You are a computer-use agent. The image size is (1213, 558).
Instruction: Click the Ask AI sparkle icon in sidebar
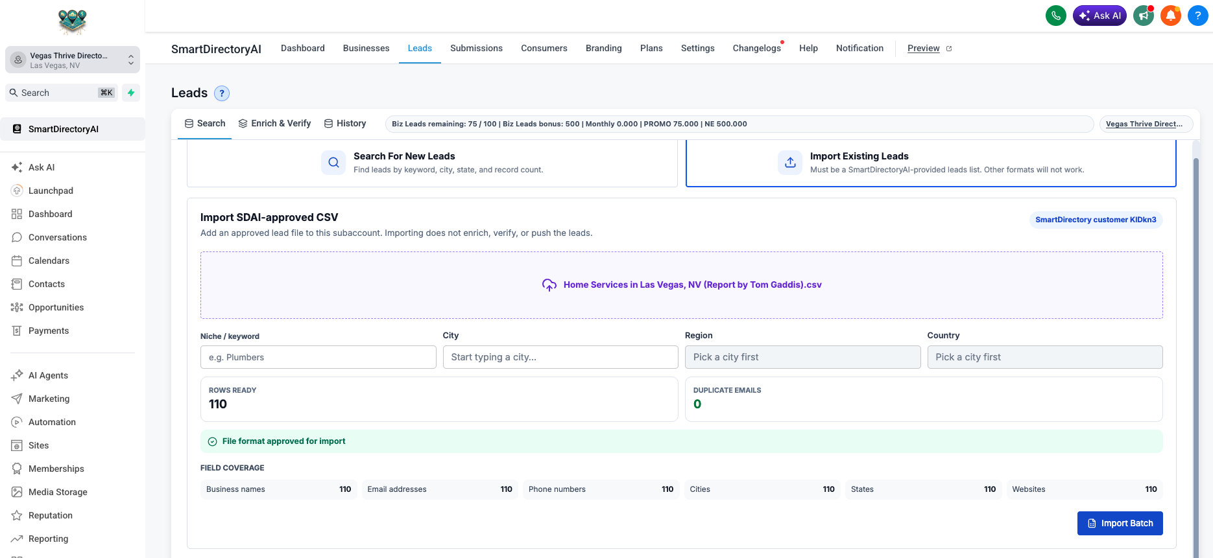click(17, 167)
